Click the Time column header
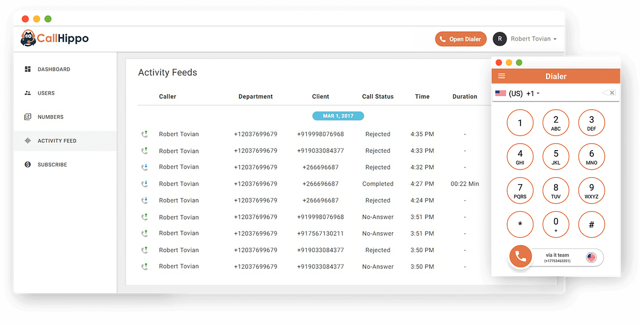The image size is (641, 324). coord(422,97)
